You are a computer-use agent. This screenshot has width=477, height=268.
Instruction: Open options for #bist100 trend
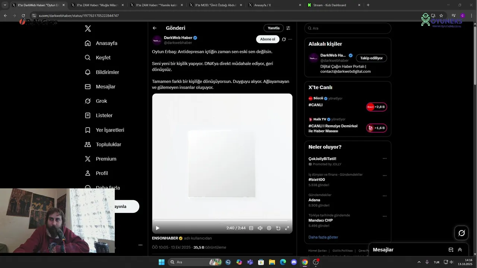[385, 176]
